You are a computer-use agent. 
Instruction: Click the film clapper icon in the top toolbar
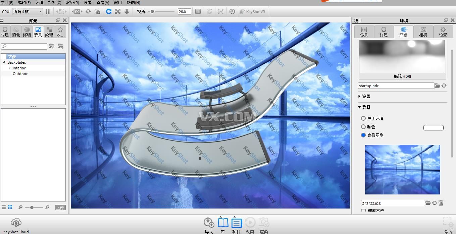coord(61,11)
